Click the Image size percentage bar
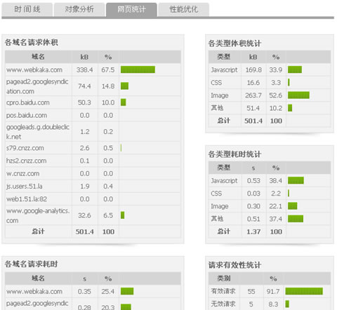 298,95
